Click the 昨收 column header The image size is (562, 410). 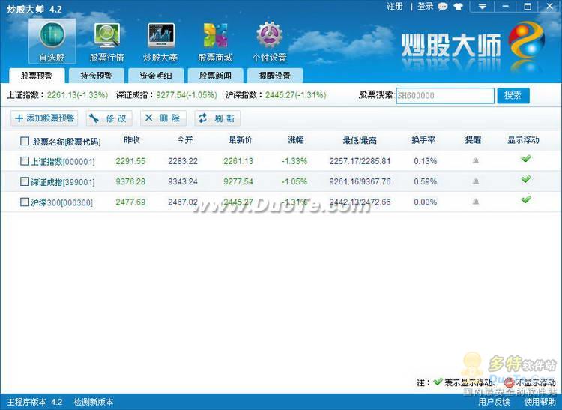click(x=132, y=140)
